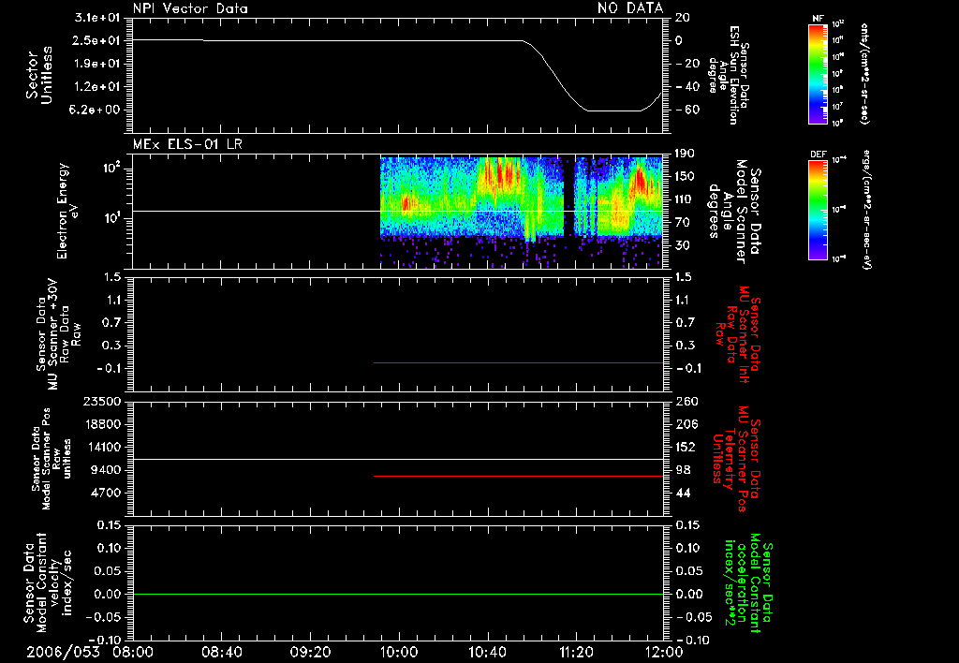Screen dimensions: 959x663
Task: Click the 10² electron energy tick label
Action: tap(112, 168)
